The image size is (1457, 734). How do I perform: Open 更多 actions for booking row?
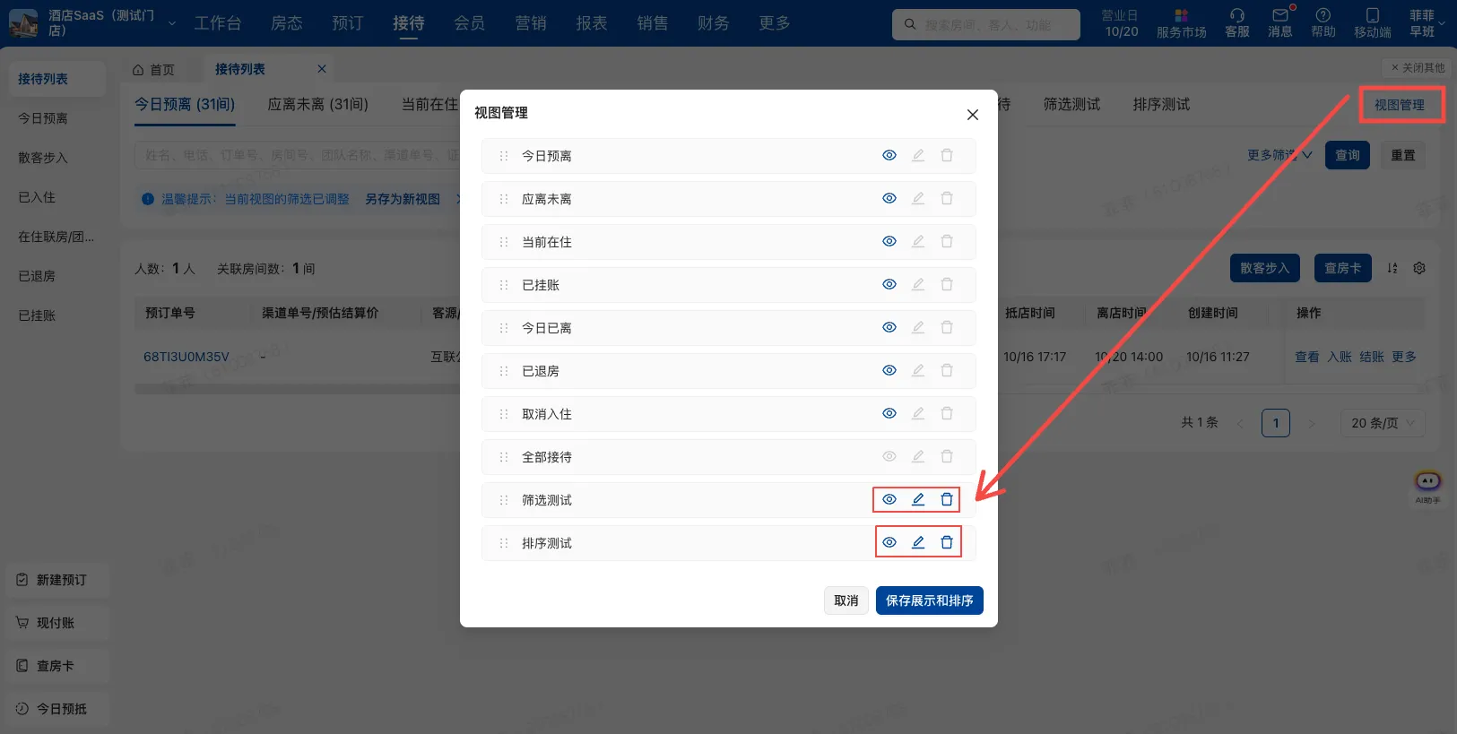point(1404,357)
